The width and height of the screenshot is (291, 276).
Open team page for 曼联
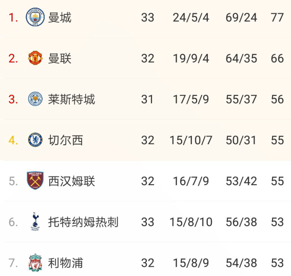coord(60,58)
